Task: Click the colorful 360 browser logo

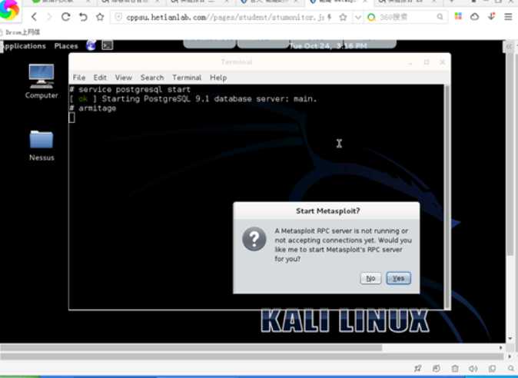Action: (x=9, y=9)
